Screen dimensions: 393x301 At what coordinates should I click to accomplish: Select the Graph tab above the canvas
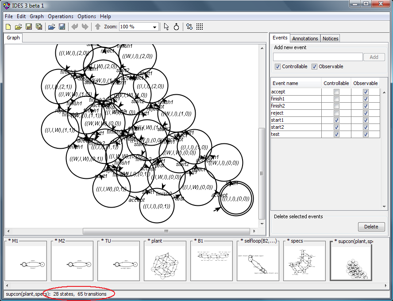13,38
